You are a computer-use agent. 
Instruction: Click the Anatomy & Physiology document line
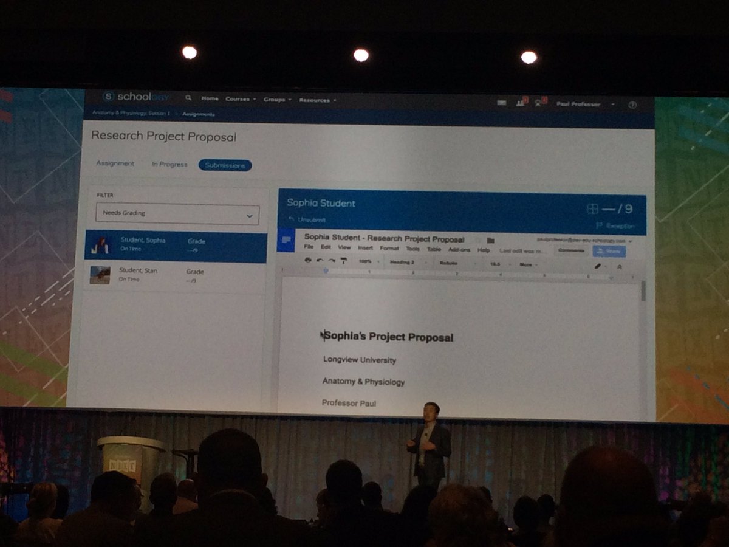[x=363, y=382]
